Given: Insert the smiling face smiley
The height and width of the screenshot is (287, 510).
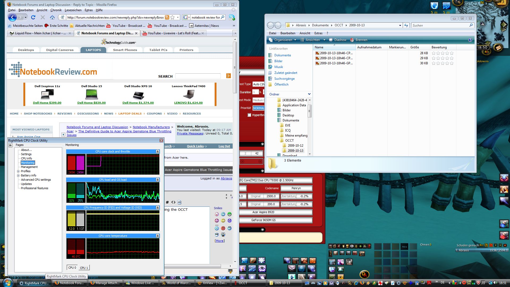Looking at the screenshot, I should pyautogui.click(x=223, y=221).
